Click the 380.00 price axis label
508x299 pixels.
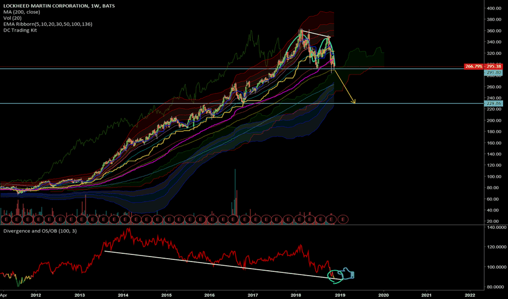[494, 20]
